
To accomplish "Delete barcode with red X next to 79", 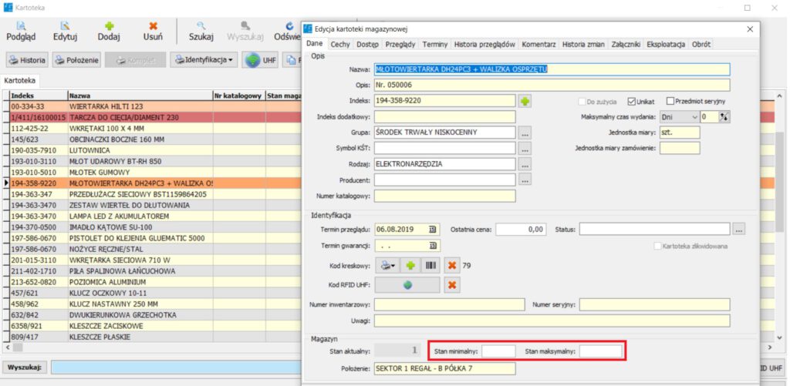I will pyautogui.click(x=453, y=265).
